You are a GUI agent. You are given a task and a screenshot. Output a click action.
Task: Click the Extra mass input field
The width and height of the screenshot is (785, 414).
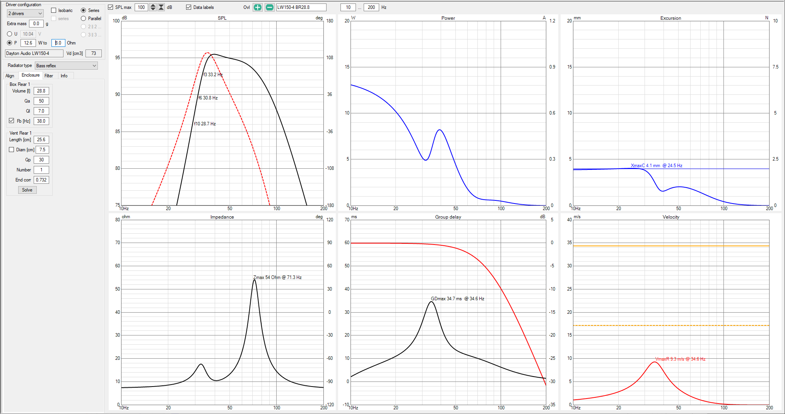pyautogui.click(x=36, y=24)
